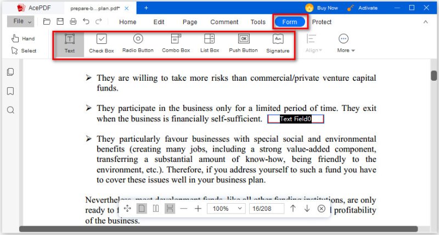Choose the Select tool

[24, 51]
